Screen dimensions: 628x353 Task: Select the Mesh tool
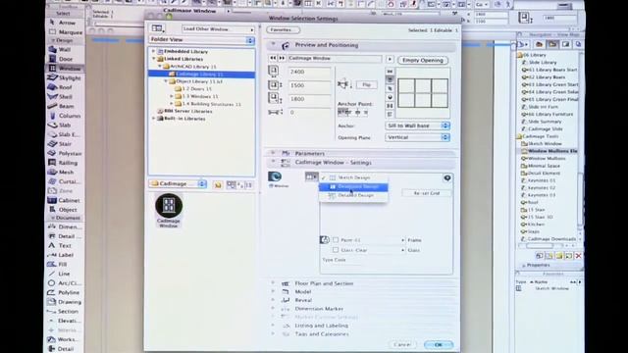[61, 173]
